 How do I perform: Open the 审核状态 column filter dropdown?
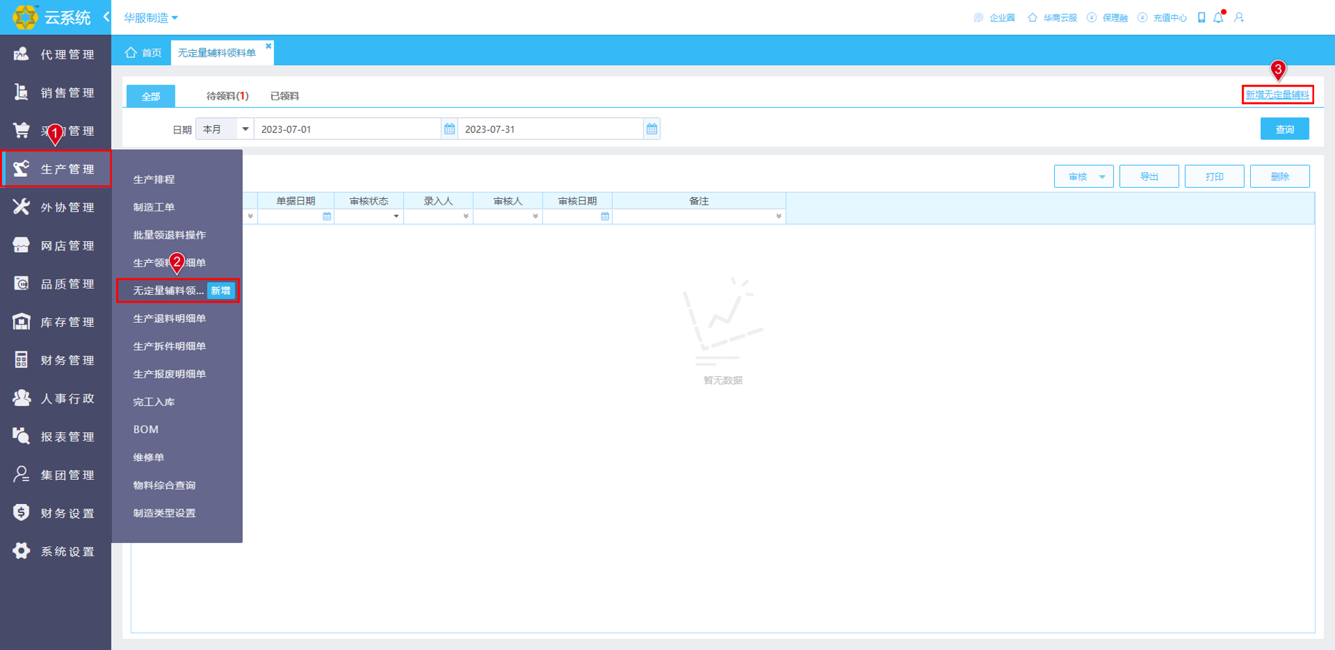point(396,216)
